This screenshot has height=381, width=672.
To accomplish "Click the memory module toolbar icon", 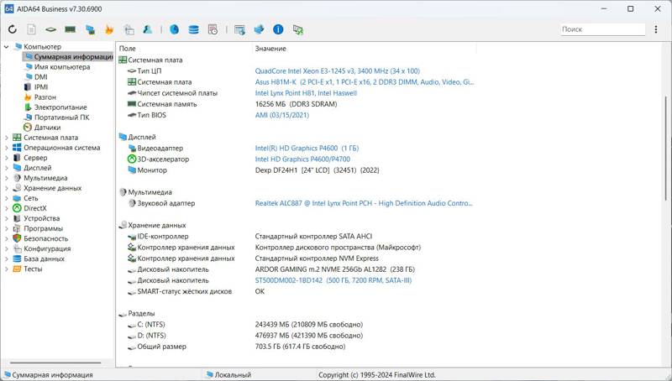I will [71, 29].
